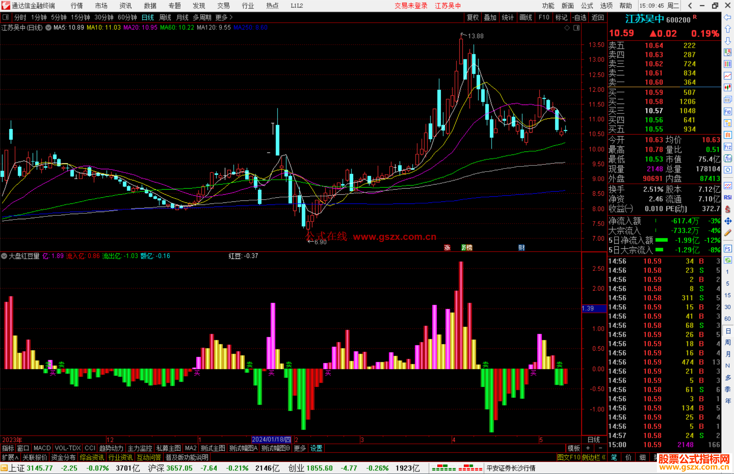
Task: Select the pencil drawing tool icon
Action: [728, 233]
